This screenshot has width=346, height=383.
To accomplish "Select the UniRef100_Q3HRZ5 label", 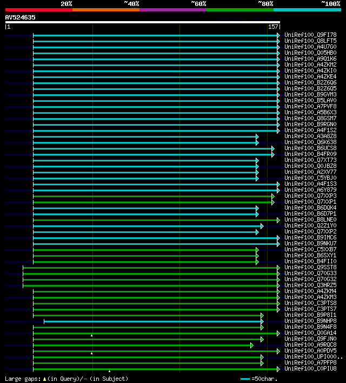I will tap(310, 285).
